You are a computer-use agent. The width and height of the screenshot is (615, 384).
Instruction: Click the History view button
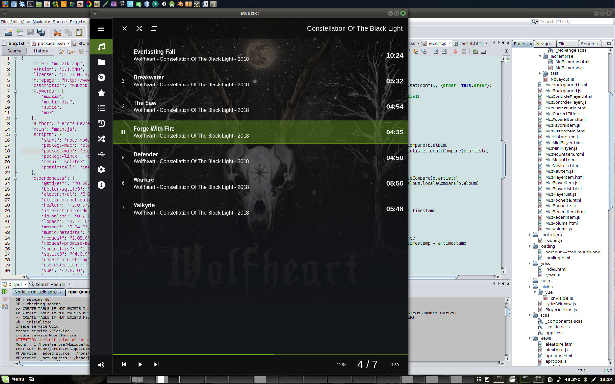41,51
